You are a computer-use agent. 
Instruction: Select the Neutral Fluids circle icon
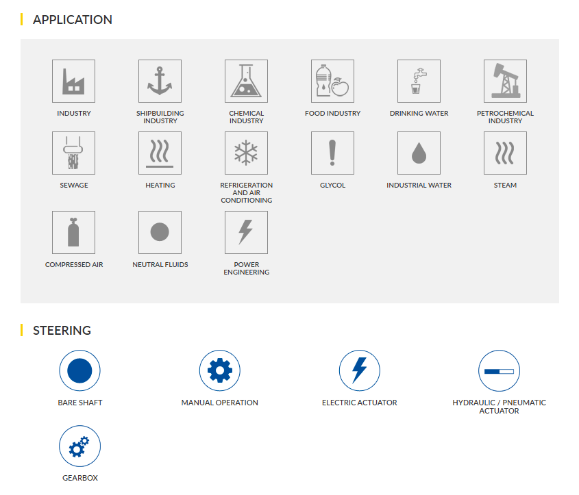[x=160, y=232]
